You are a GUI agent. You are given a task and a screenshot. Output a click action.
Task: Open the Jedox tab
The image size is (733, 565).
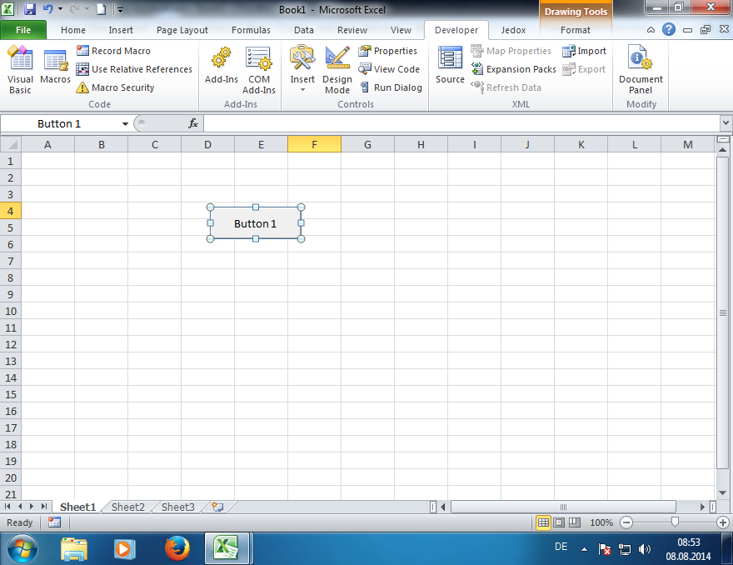tap(513, 30)
